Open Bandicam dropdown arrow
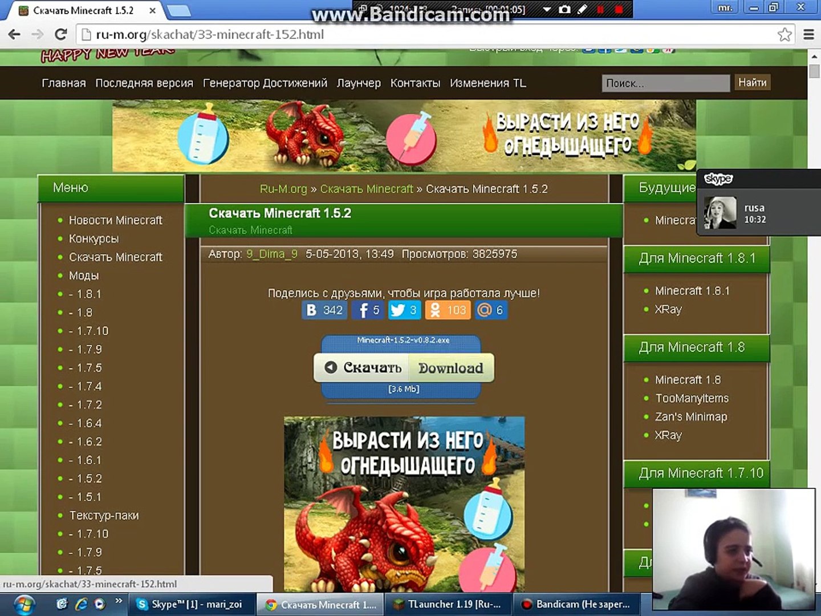 pyautogui.click(x=547, y=9)
